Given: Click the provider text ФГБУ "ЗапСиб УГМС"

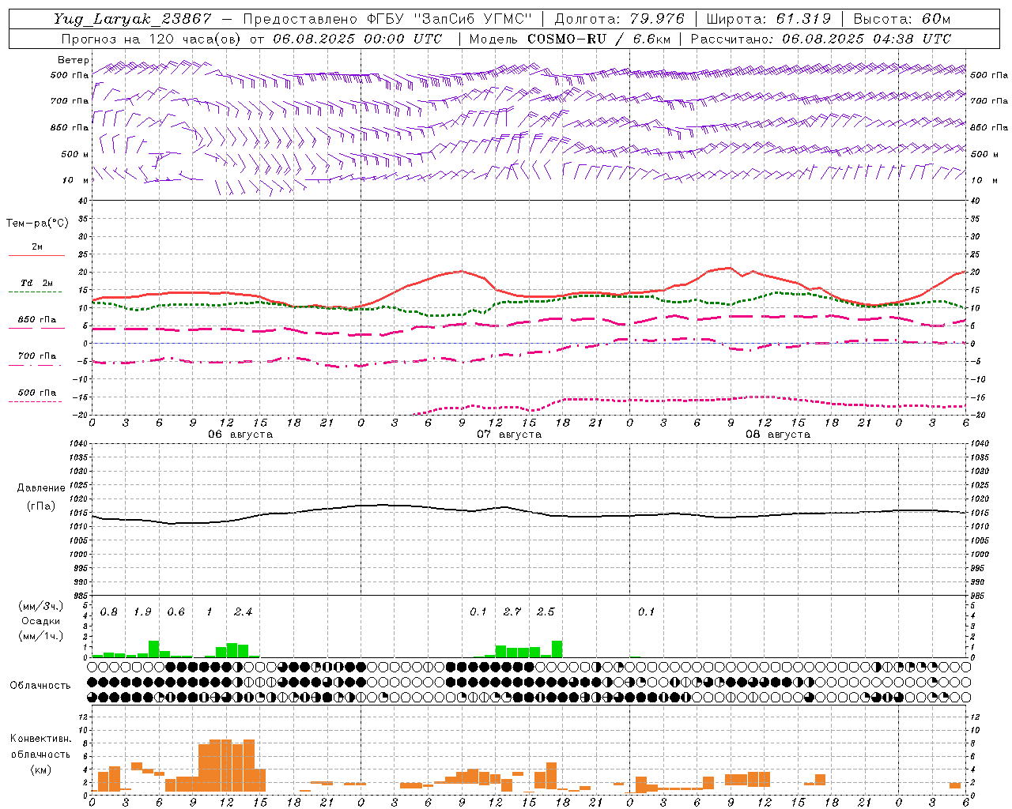Looking at the screenshot, I should (450, 19).
